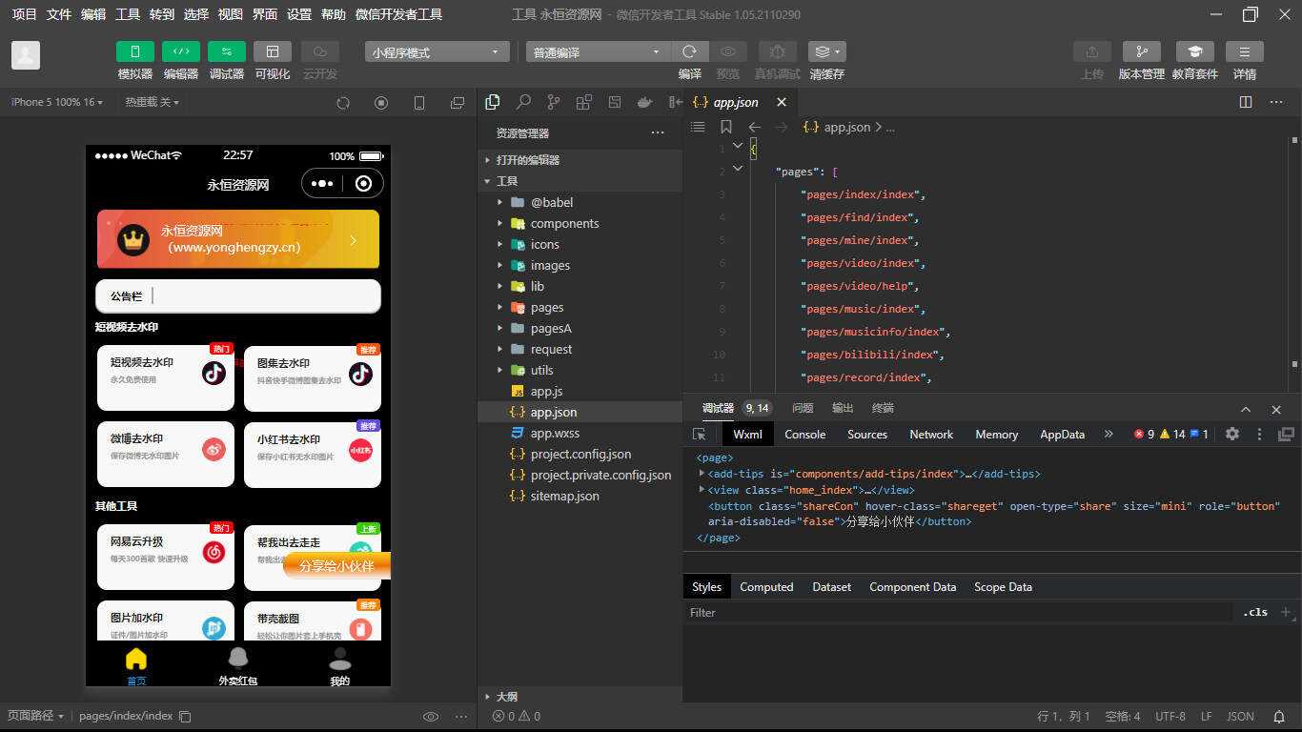Click the compile refresh icon in toolbar
This screenshot has width=1302, height=732.
click(689, 51)
